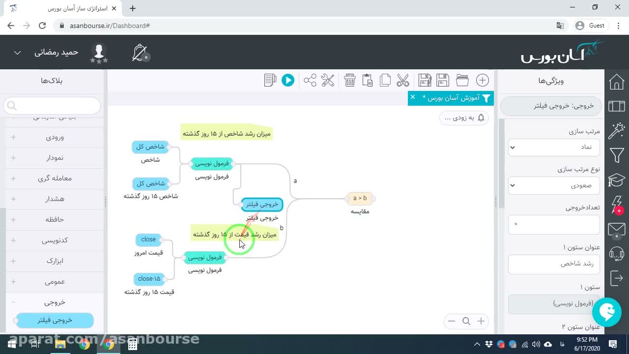Click the blocks search field
629x354 pixels.
[52, 106]
